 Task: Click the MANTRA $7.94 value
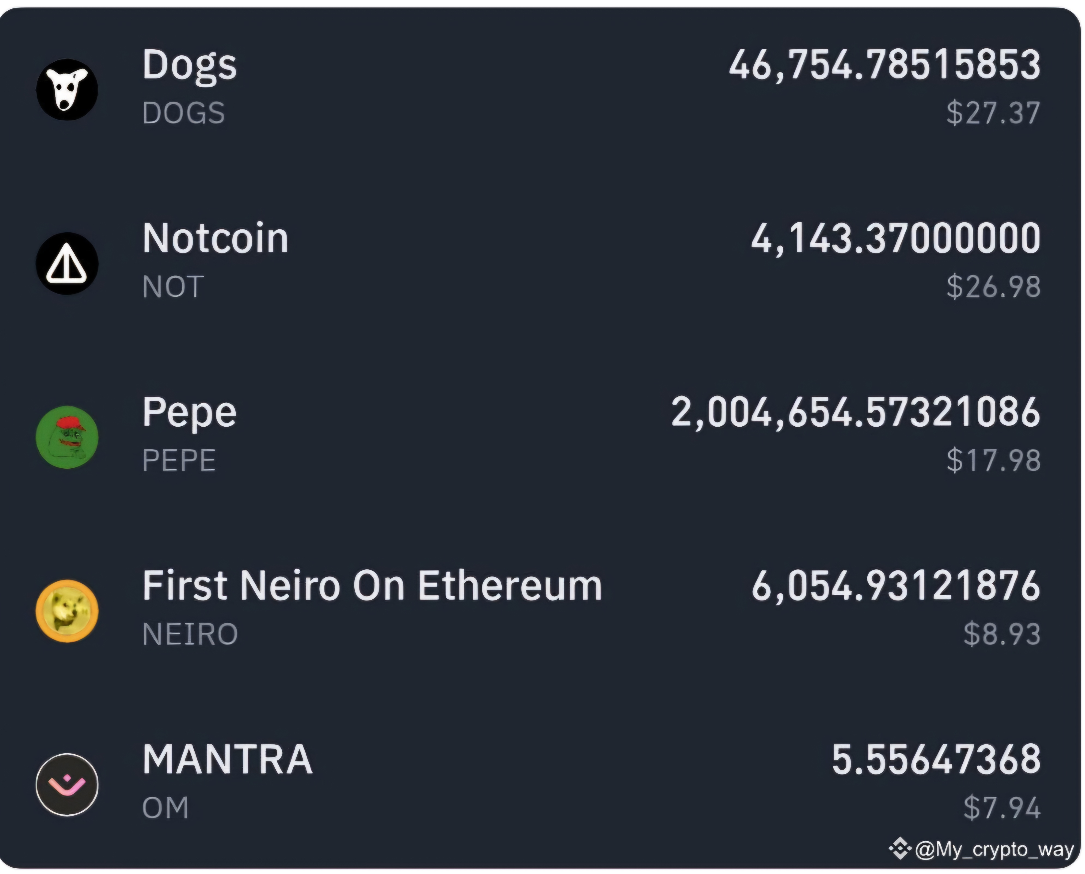[1001, 808]
